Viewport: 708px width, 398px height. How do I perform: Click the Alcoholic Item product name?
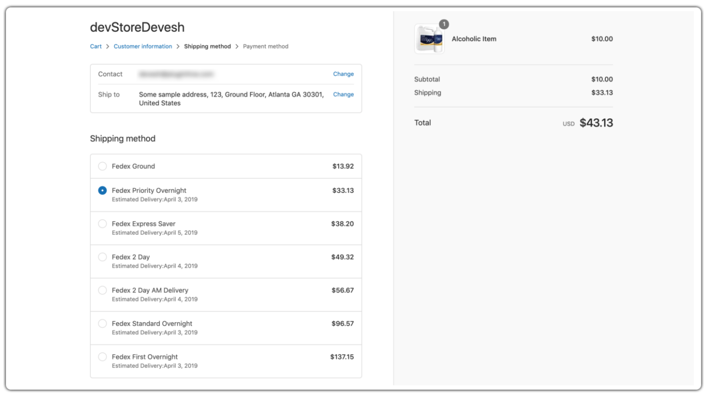click(x=473, y=39)
